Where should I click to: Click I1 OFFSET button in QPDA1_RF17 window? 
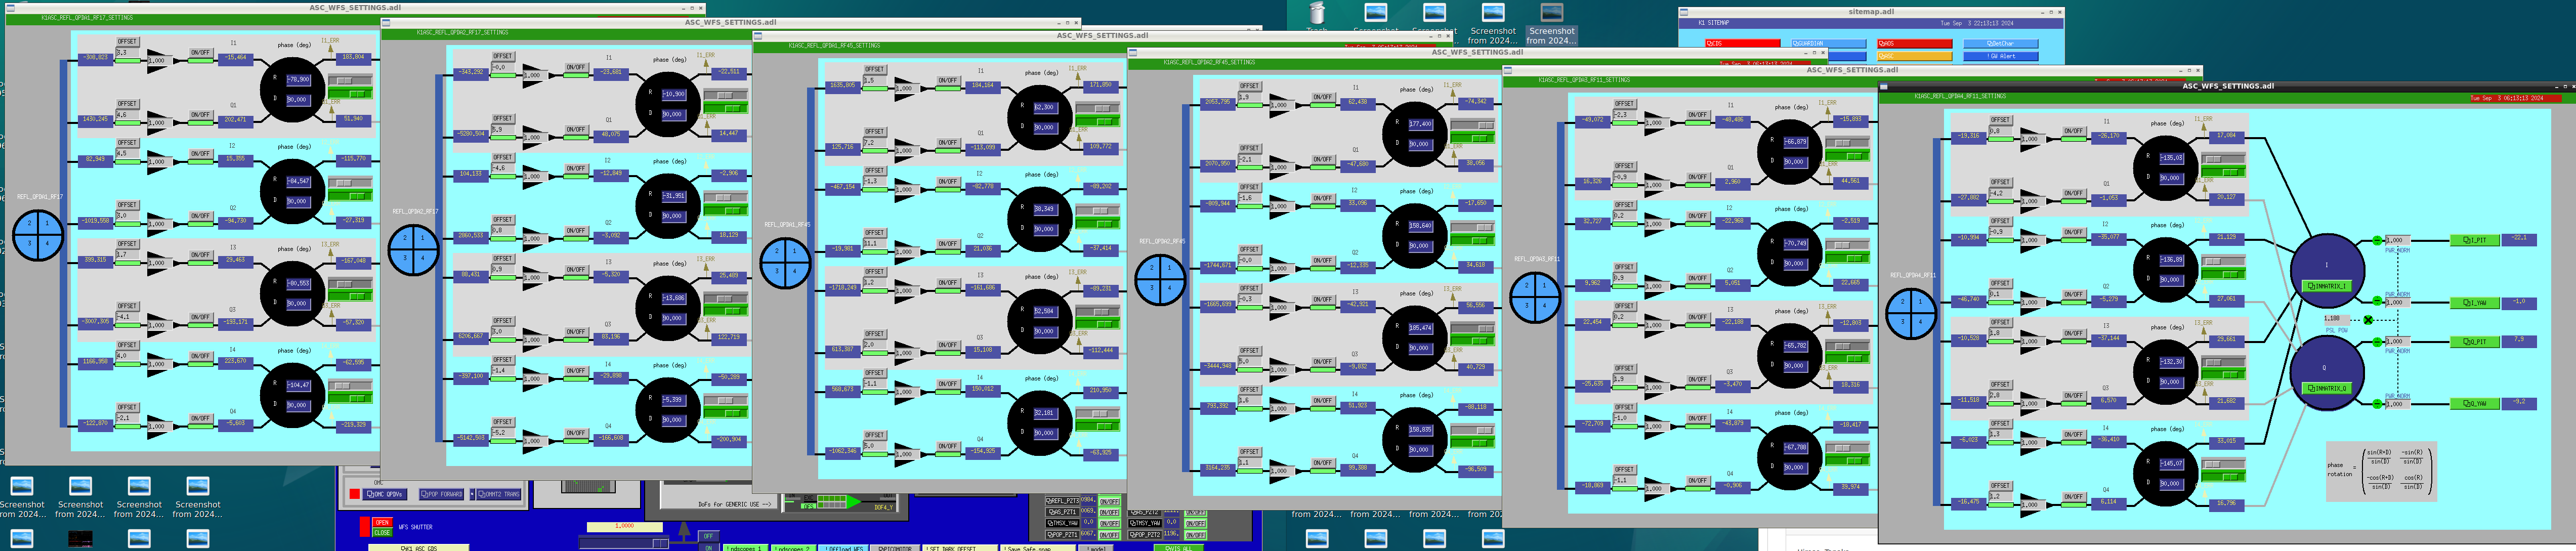click(x=127, y=42)
